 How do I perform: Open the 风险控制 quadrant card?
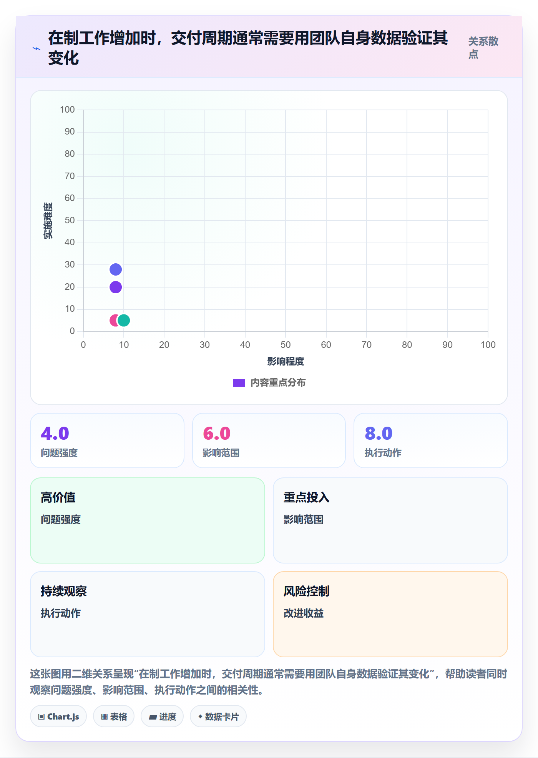click(390, 614)
